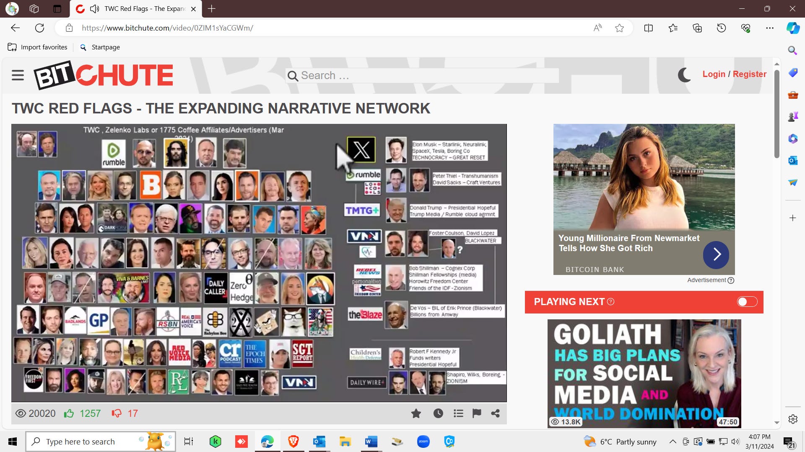The width and height of the screenshot is (805, 452).
Task: Mute the tab audio speaker icon
Action: tap(95, 9)
